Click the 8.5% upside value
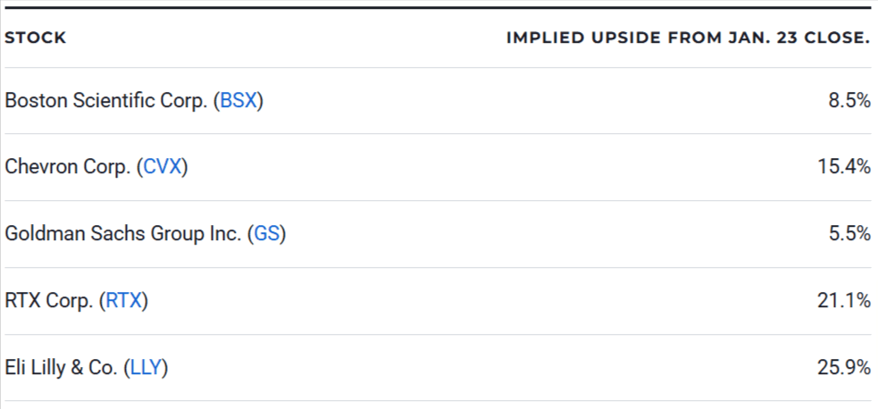878x409 pixels. pyautogui.click(x=849, y=100)
